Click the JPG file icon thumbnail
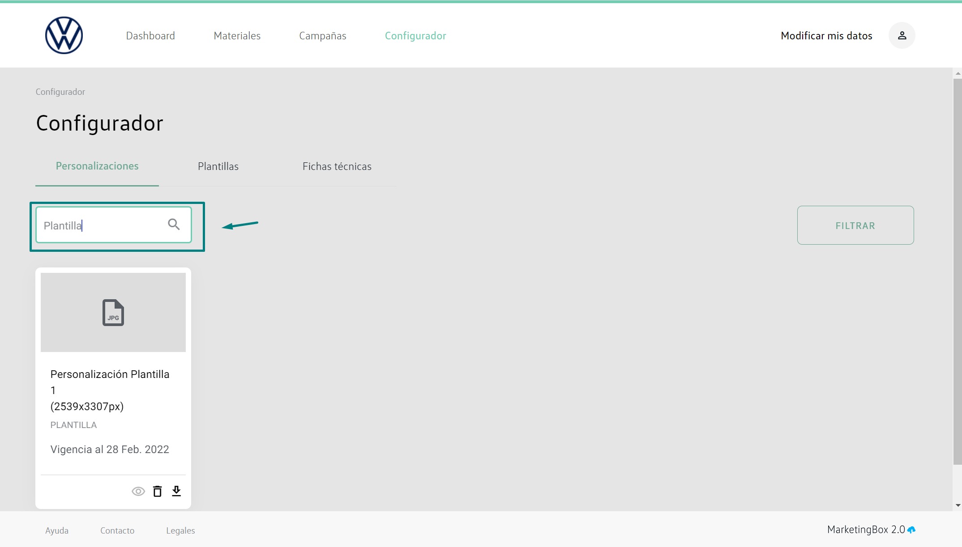This screenshot has height=547, width=962. click(x=113, y=312)
